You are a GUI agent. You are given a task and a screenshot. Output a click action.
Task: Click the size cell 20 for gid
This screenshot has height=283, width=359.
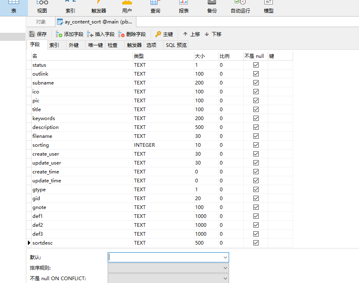coord(206,199)
